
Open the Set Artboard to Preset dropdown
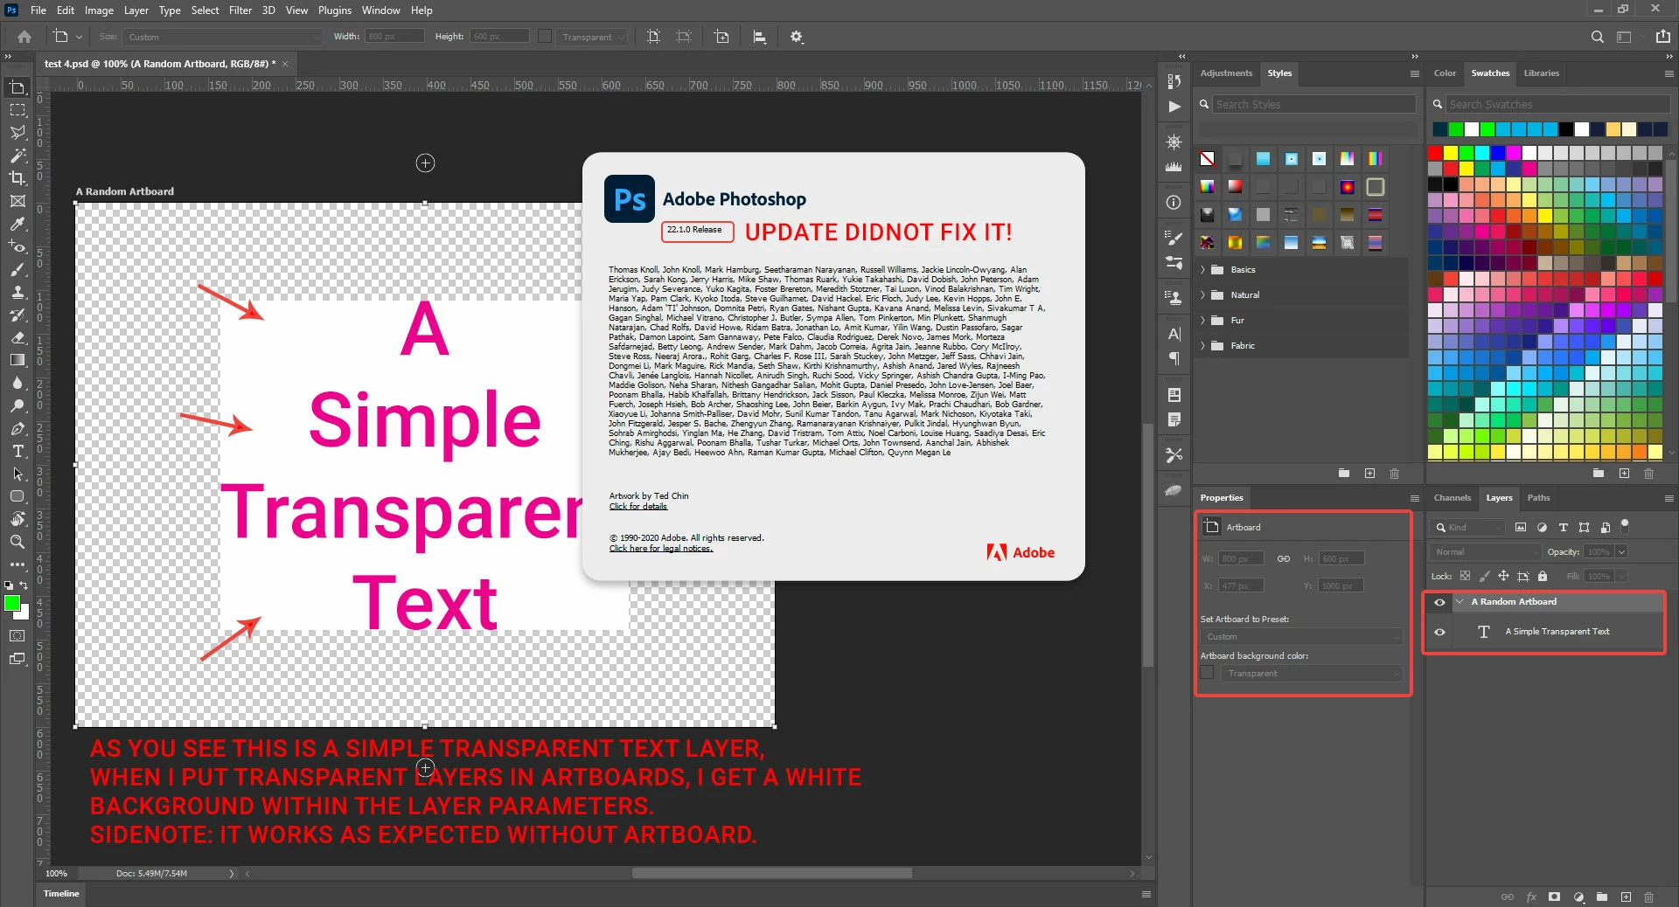pos(1301,637)
